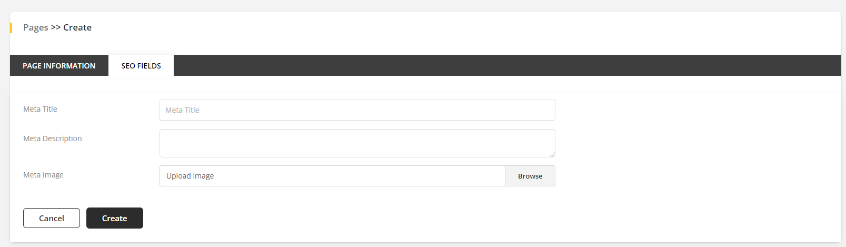Click the yellow accent bar beside Pages
This screenshot has height=247, width=846.
click(11, 27)
